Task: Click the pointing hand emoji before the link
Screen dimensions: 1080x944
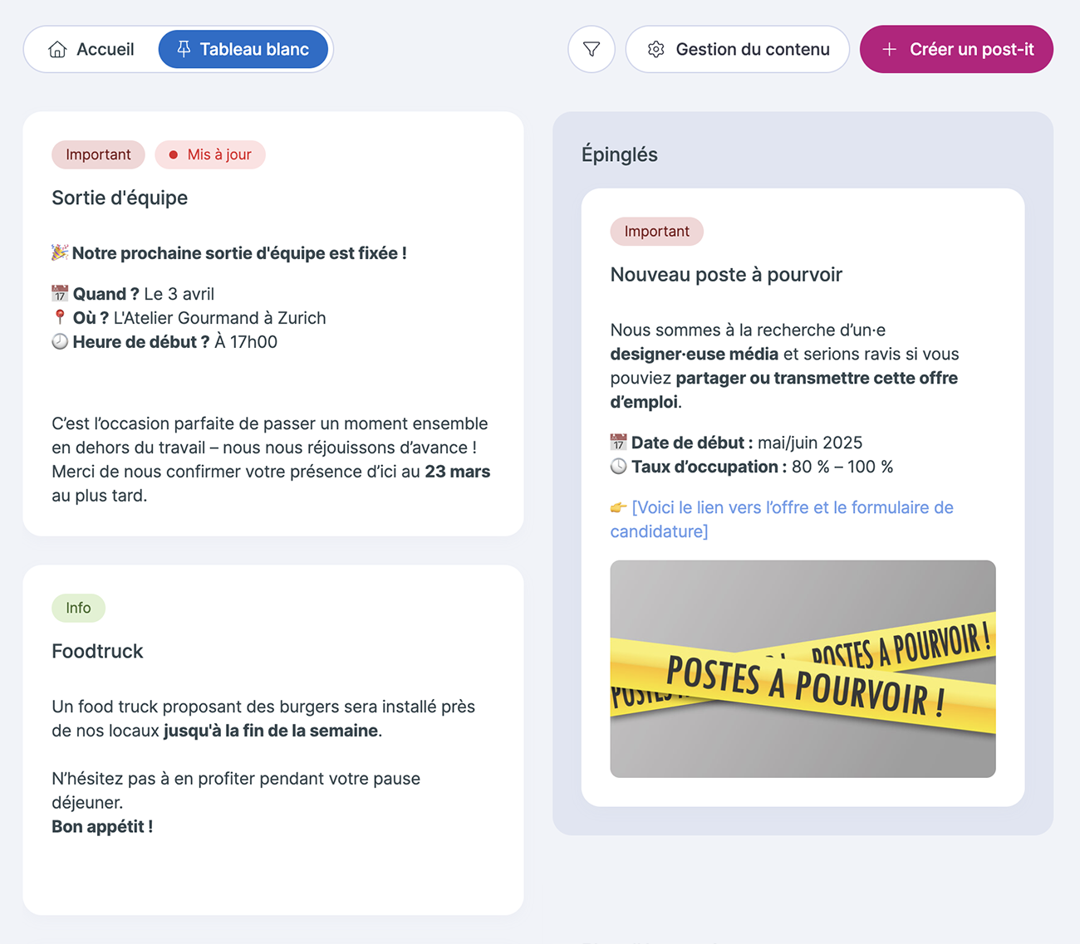Action: click(618, 507)
